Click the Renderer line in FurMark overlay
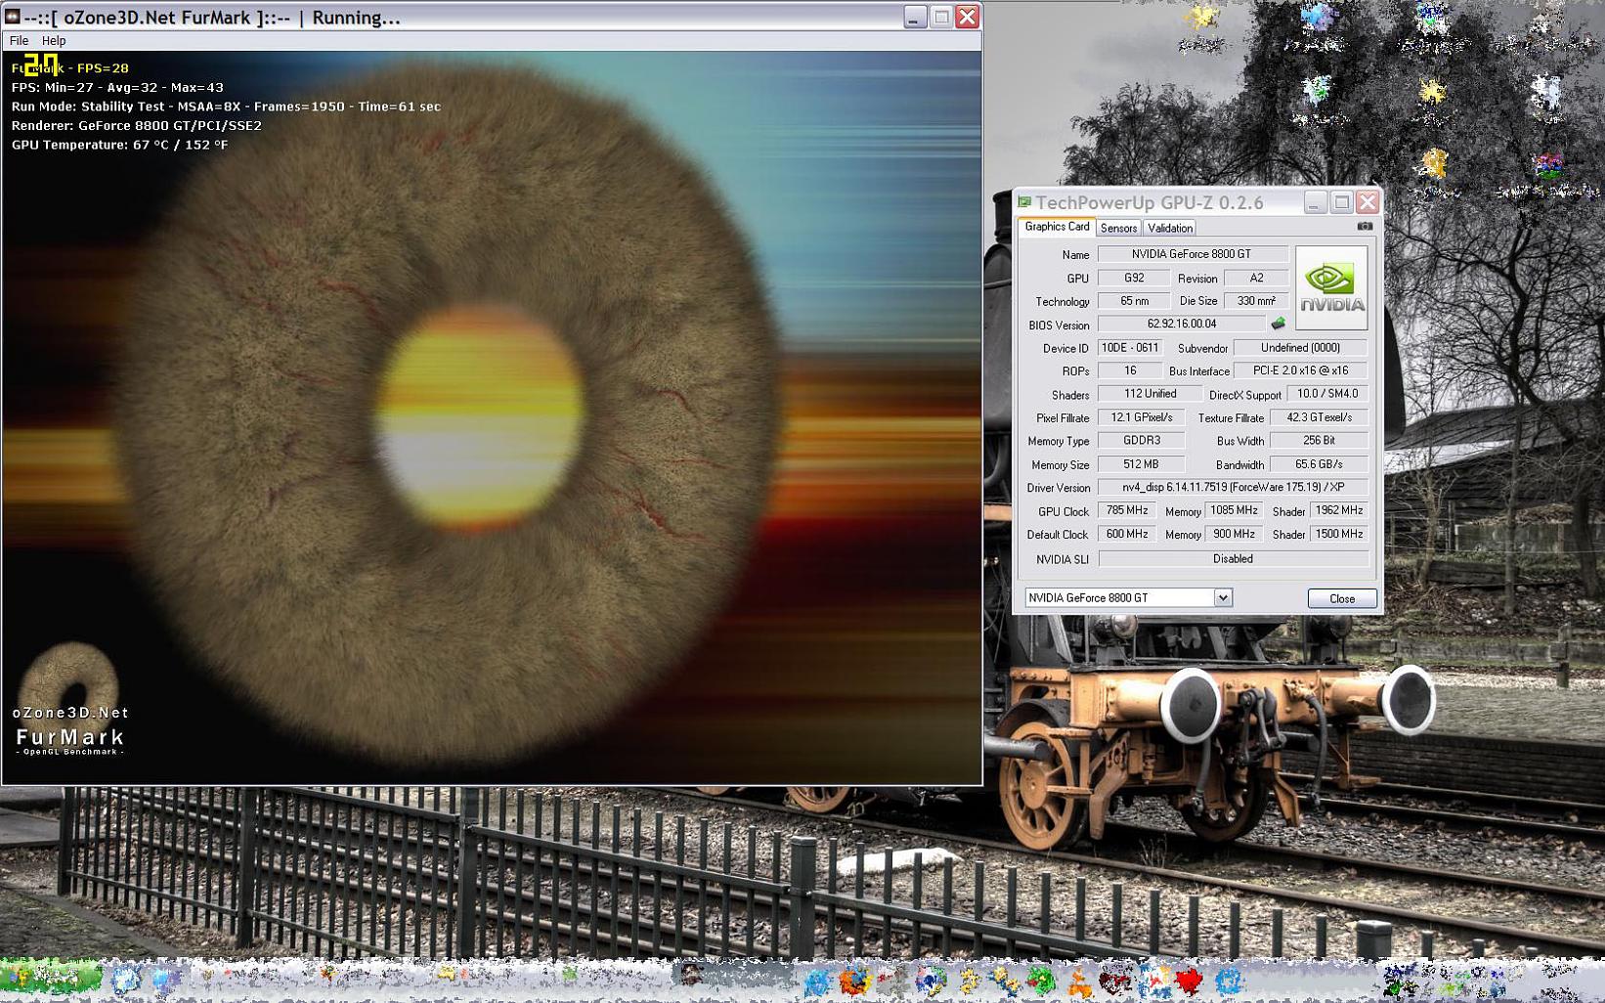Image resolution: width=1605 pixels, height=1003 pixels. point(137,125)
